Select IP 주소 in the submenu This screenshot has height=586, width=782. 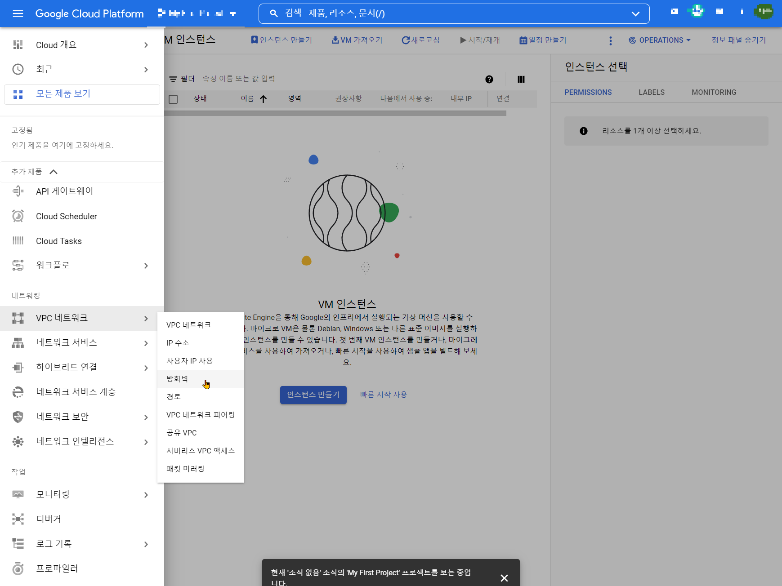click(x=201, y=343)
